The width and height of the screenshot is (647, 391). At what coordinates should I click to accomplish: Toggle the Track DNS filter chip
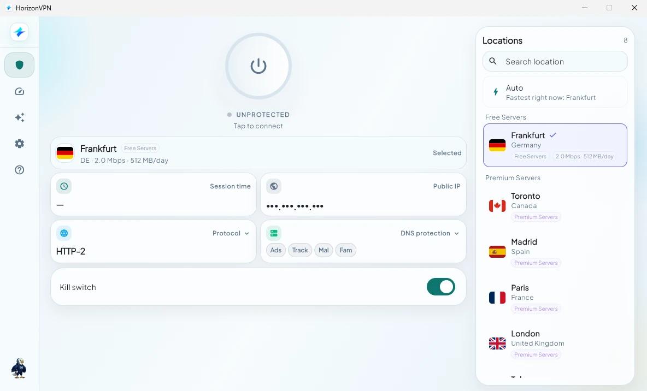(300, 250)
